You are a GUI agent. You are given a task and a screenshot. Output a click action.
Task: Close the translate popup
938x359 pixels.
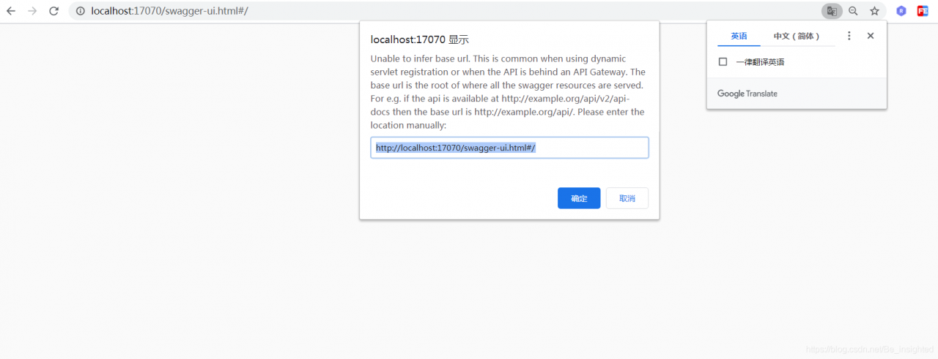click(x=871, y=36)
